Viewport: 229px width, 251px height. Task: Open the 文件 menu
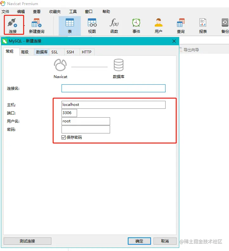[5, 11]
